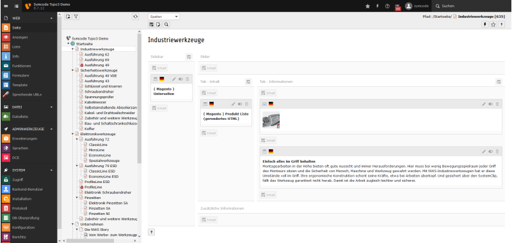Add content in Zusätzliche Informationen column
Screen dimensions: 512x243
coord(209,220)
